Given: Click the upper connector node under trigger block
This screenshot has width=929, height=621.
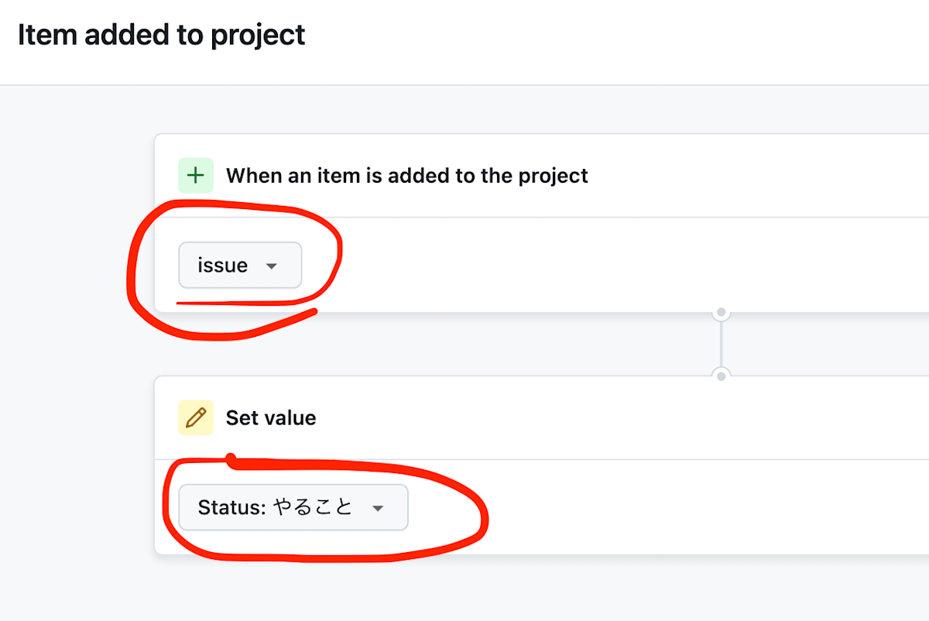Looking at the screenshot, I should pos(721,313).
